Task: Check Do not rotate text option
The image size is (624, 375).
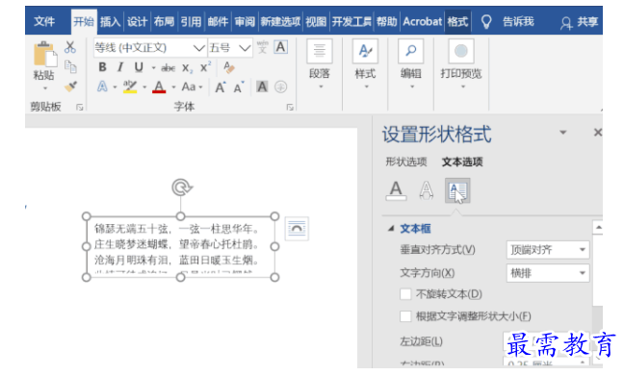Action: tap(405, 294)
